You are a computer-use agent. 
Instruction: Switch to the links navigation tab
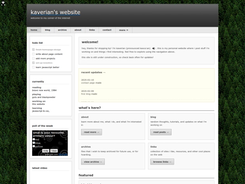pyautogui.click(x=92, y=30)
